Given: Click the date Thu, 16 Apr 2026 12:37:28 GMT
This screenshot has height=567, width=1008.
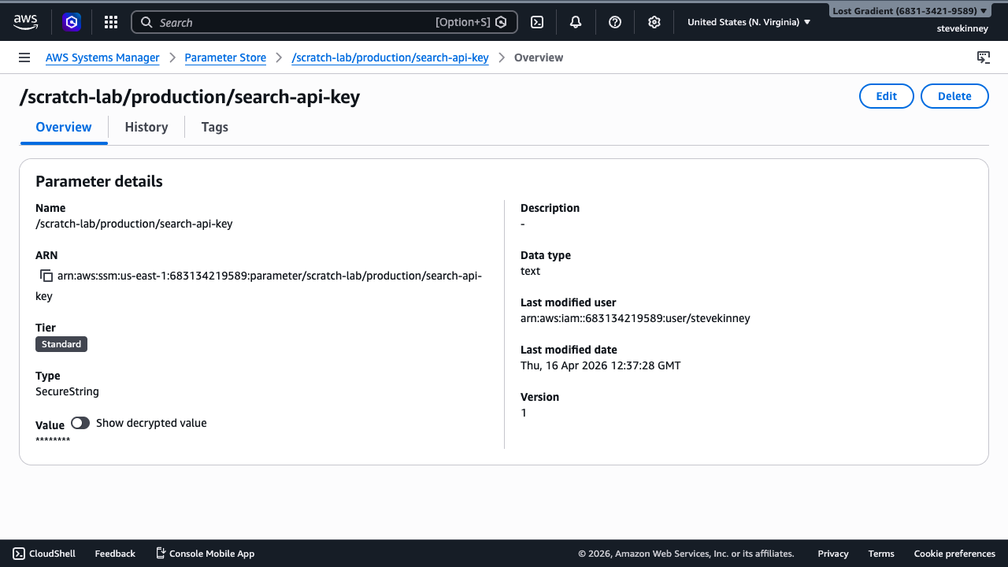Looking at the screenshot, I should pos(601,365).
